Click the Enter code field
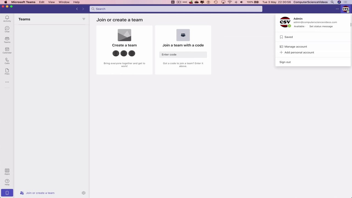Viewport: 352px width, 198px height. coord(183,54)
